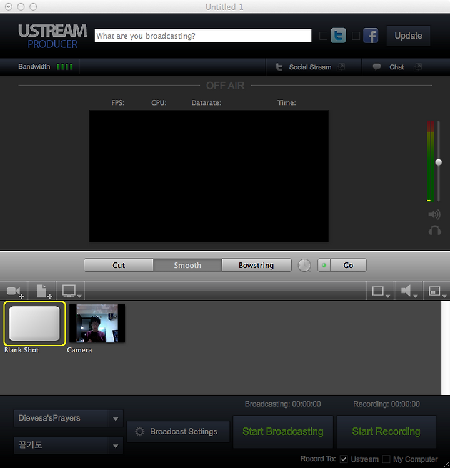Mute the speaker output icon
The width and height of the screenshot is (450, 468).
click(434, 214)
